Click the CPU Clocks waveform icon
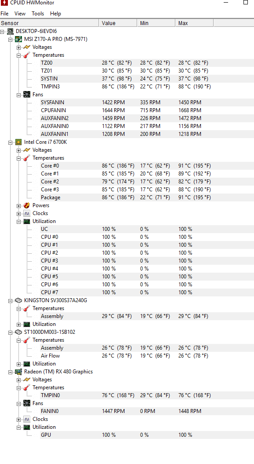254x464 pixels. [x=27, y=213]
